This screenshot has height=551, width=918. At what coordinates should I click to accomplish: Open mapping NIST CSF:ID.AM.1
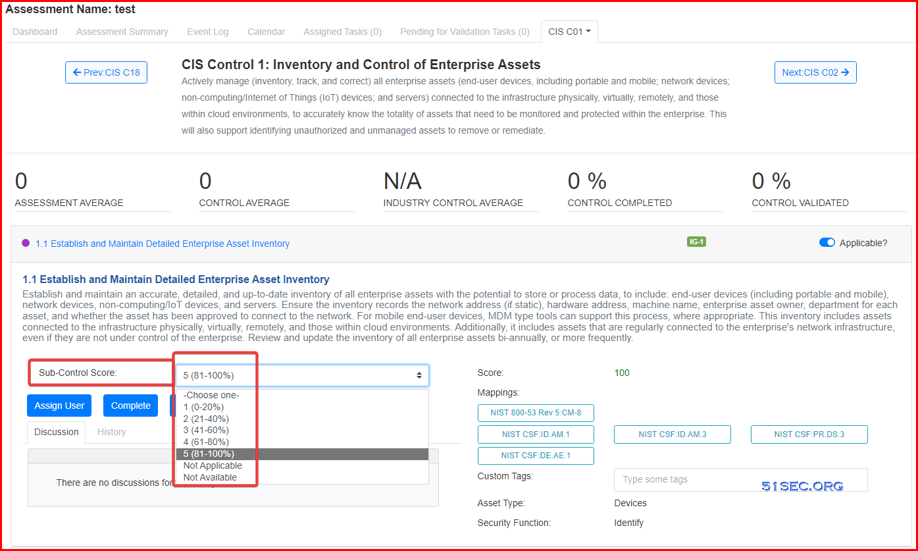coord(536,434)
